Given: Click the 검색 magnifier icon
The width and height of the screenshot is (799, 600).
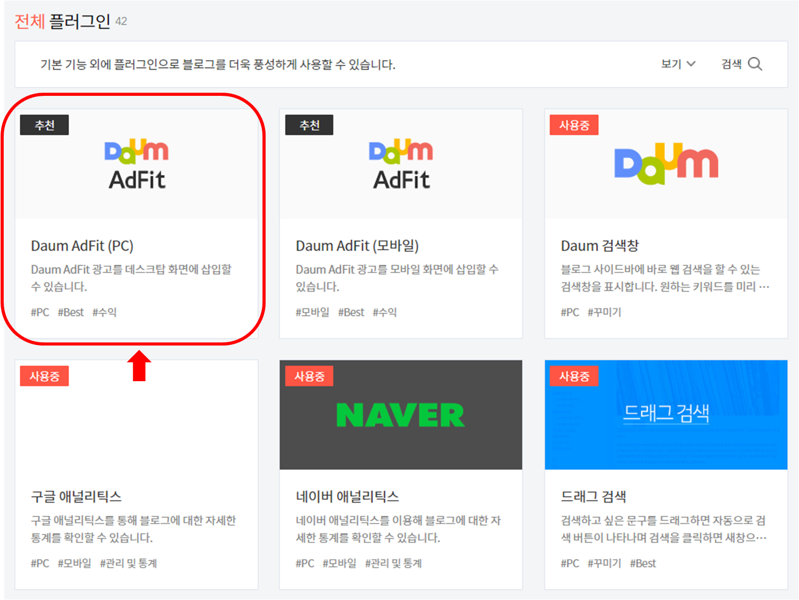Looking at the screenshot, I should [x=755, y=64].
